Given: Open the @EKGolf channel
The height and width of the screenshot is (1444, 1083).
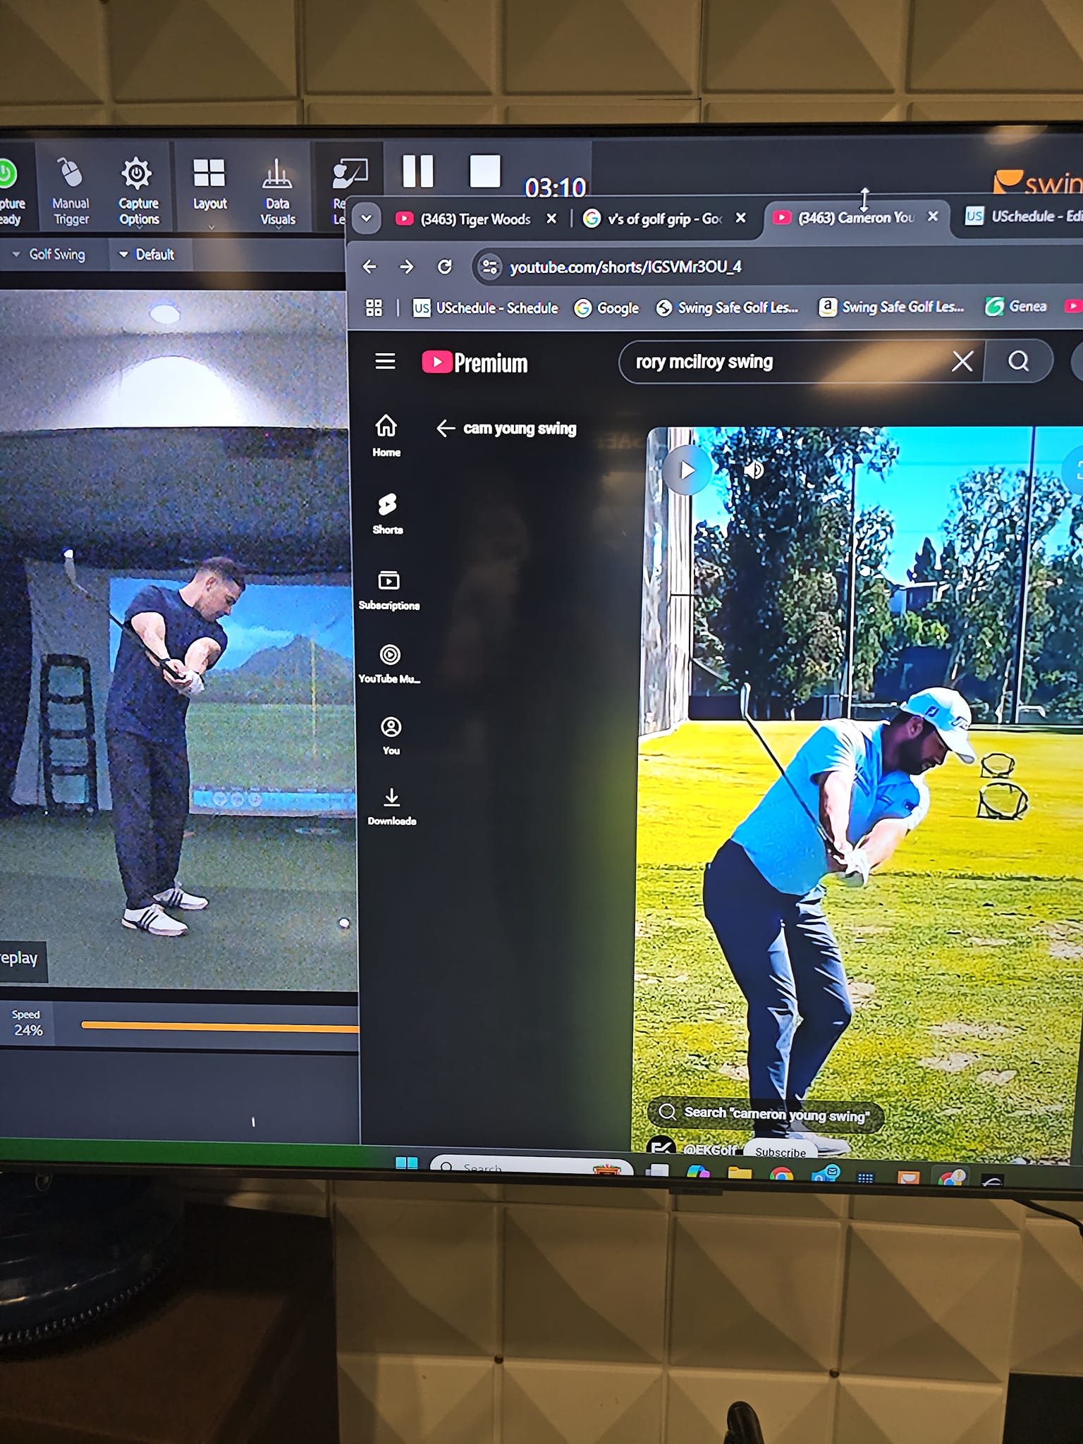Looking at the screenshot, I should click(x=709, y=1150).
